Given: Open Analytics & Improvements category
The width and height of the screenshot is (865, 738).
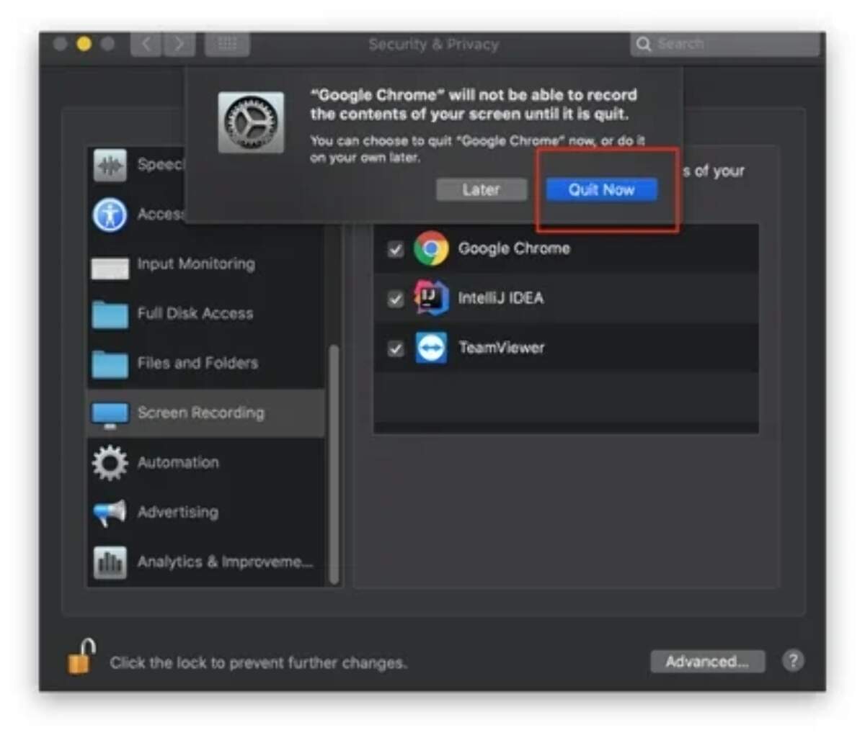Looking at the screenshot, I should tap(205, 562).
